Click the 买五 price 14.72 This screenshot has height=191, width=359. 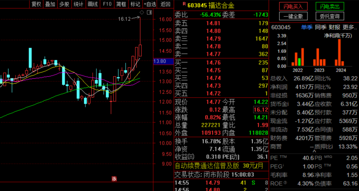[x=213, y=94]
